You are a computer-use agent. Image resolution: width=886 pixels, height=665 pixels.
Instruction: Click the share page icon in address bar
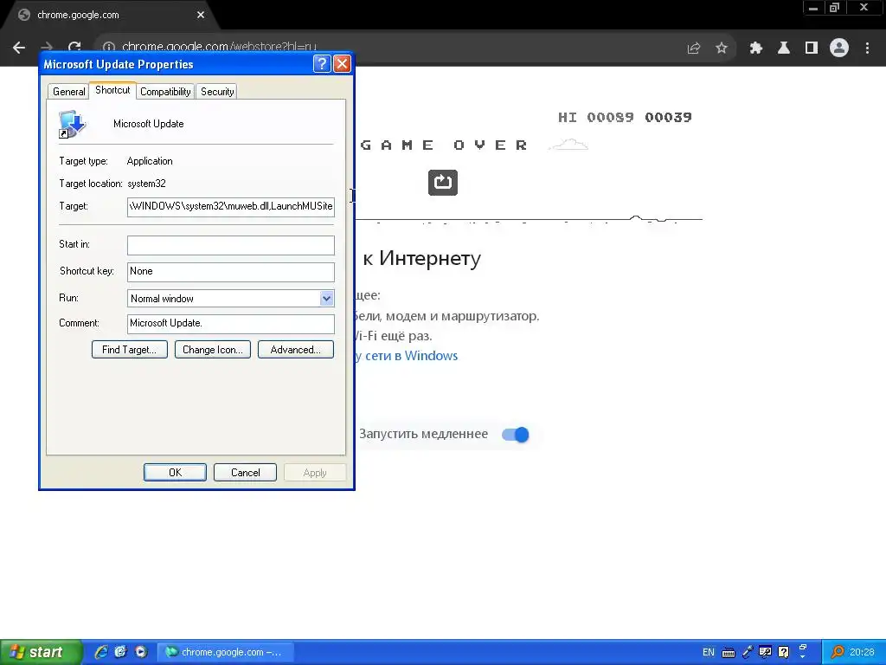coord(694,48)
